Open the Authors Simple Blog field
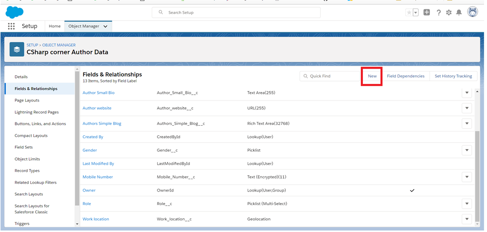 102,123
